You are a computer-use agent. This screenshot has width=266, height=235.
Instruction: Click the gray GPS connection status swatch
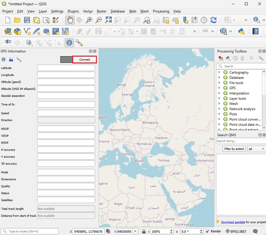click(66, 59)
